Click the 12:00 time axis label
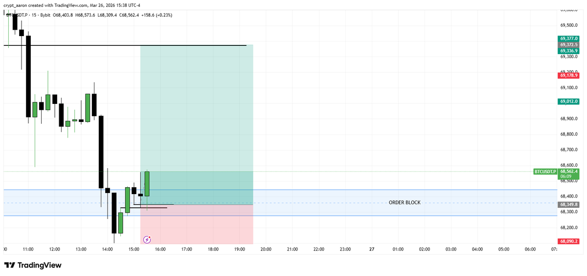Image resolution: width=587 pixels, height=276 pixels. pyautogui.click(x=54, y=249)
